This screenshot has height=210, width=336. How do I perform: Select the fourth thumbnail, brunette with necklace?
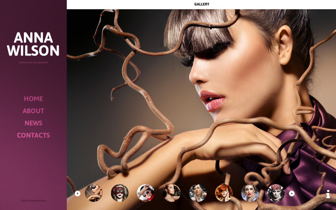tap(172, 193)
